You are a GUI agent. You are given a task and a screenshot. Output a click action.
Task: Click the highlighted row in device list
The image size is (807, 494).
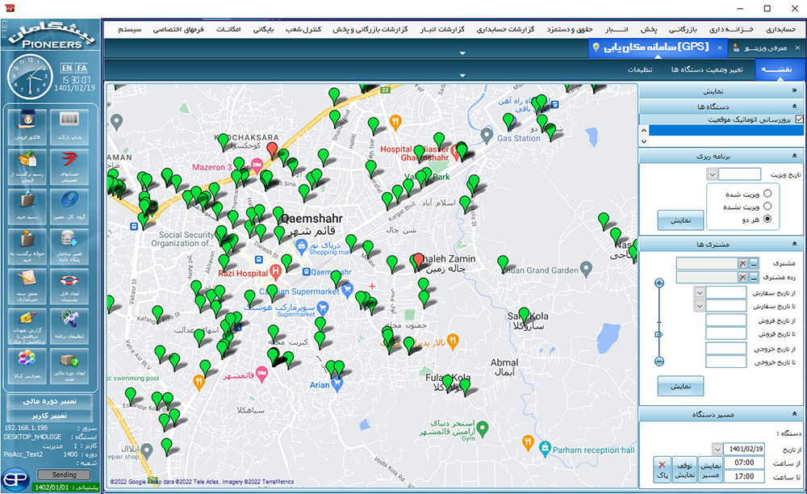[725, 130]
